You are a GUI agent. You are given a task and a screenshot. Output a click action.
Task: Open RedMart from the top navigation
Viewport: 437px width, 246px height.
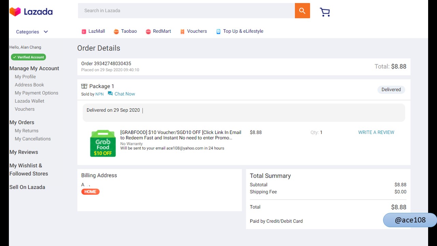[x=162, y=31]
